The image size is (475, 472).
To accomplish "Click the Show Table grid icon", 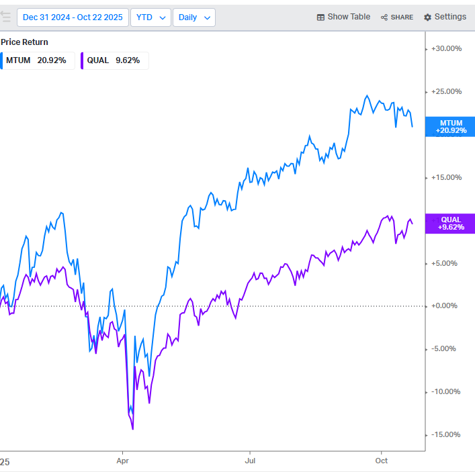I will pos(321,17).
